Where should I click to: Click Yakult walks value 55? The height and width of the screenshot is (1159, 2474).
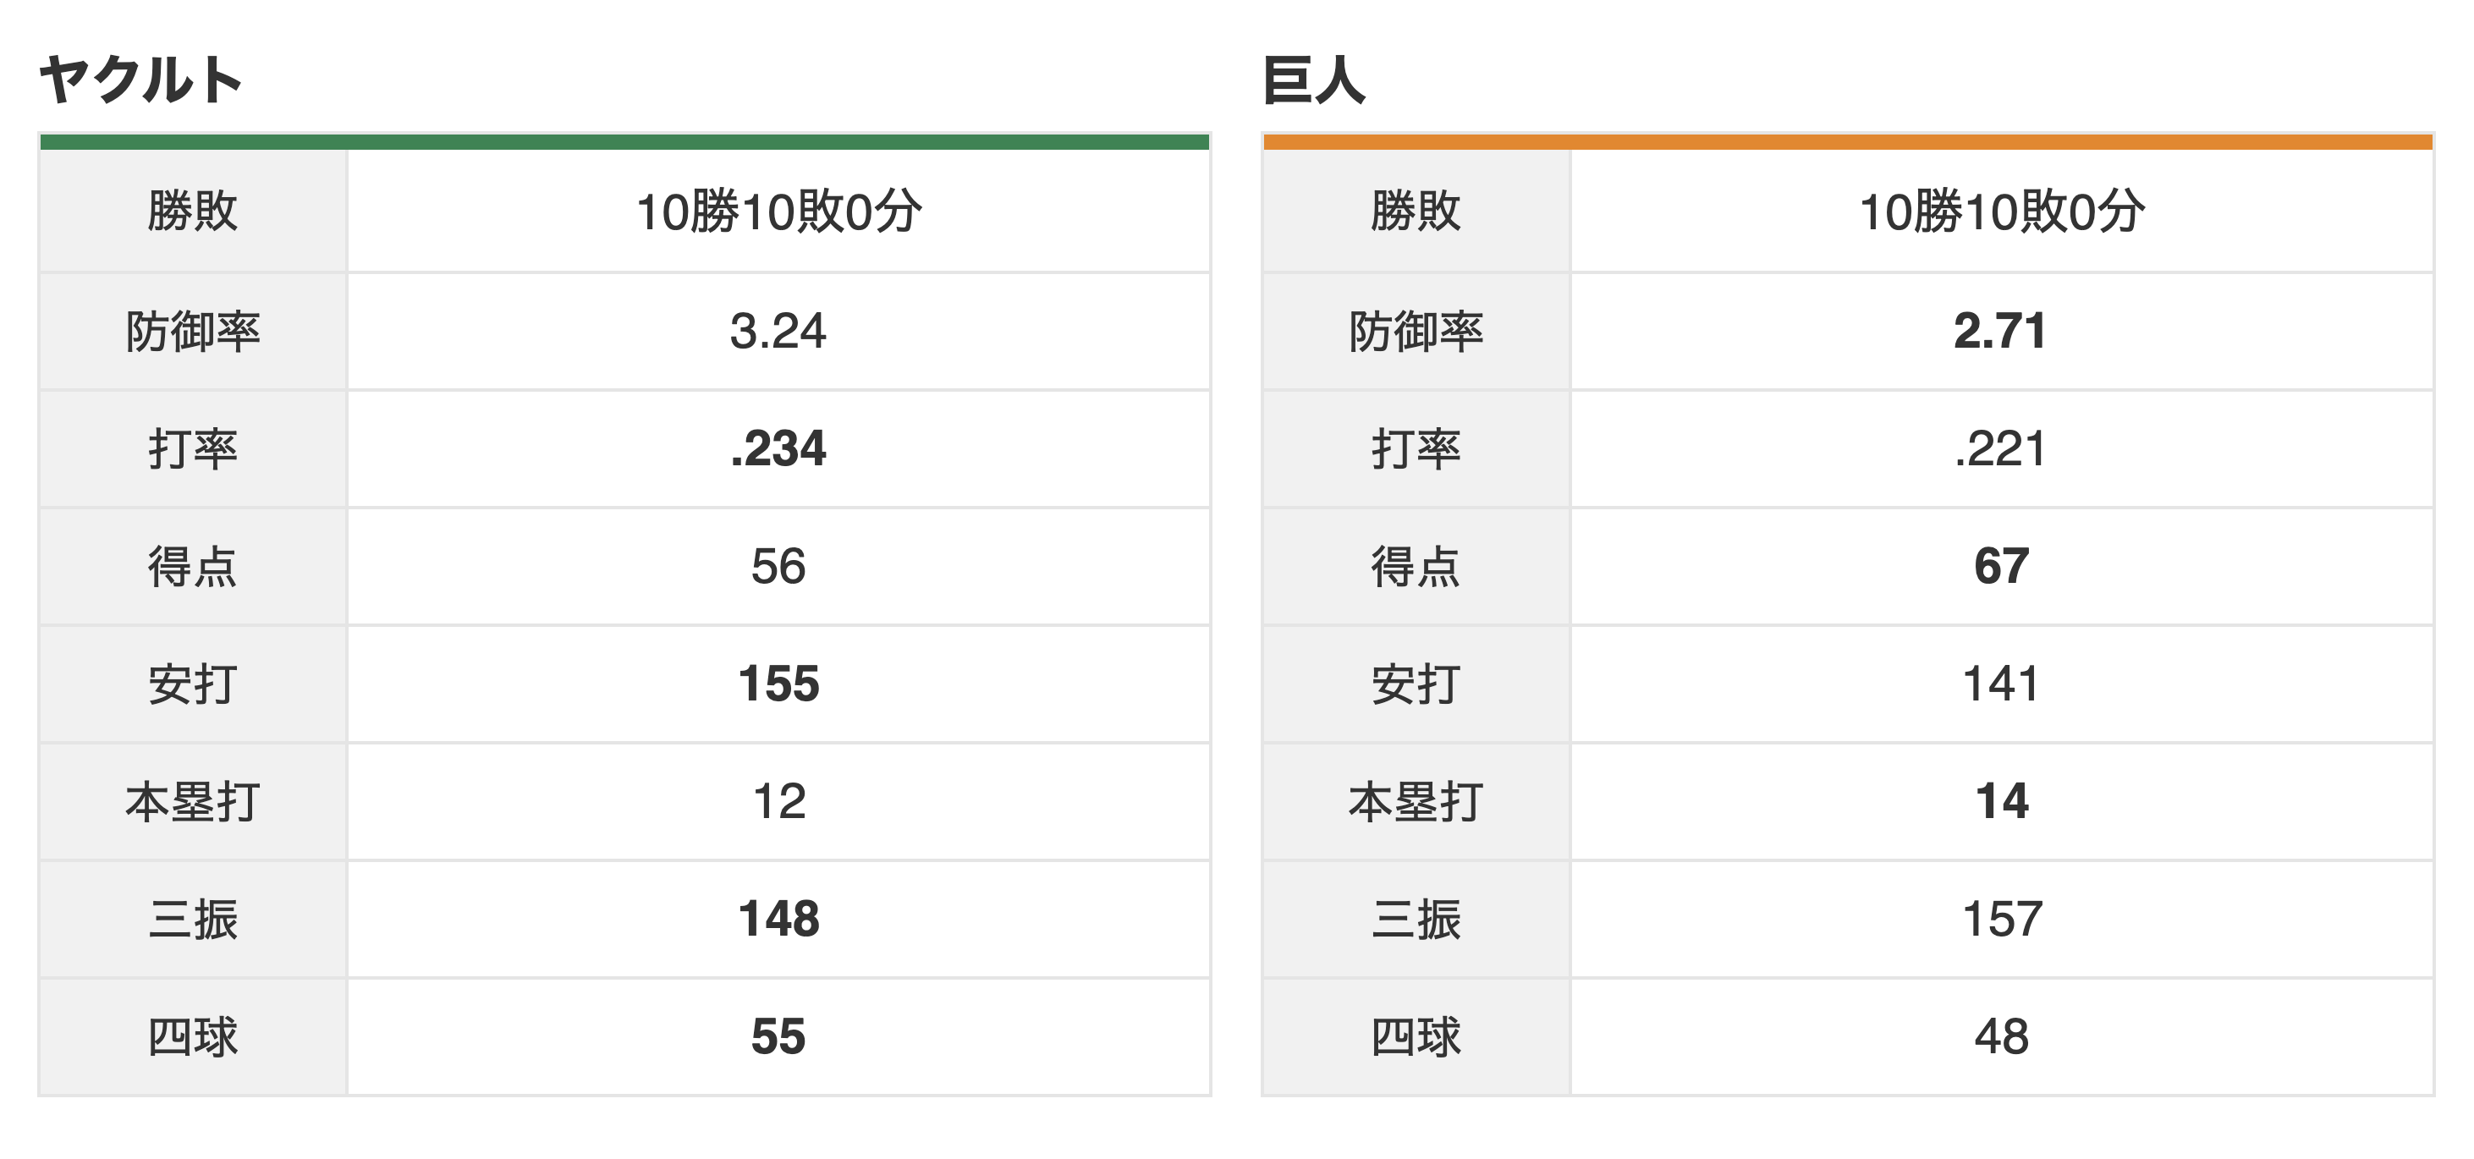pyautogui.click(x=778, y=1037)
